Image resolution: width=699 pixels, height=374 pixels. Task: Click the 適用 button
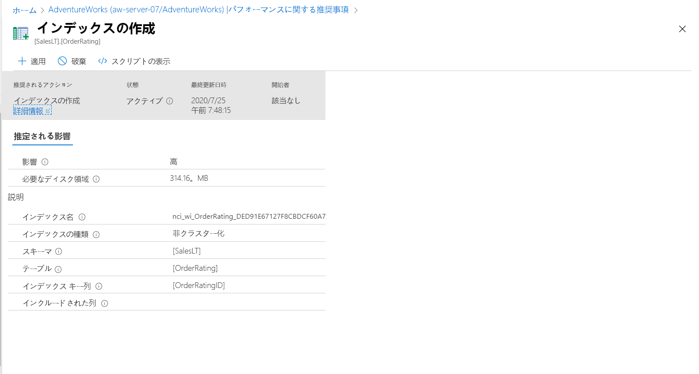point(31,61)
